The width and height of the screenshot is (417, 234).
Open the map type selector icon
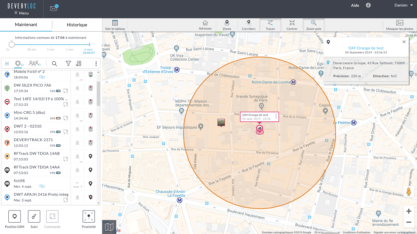[x=109, y=227]
